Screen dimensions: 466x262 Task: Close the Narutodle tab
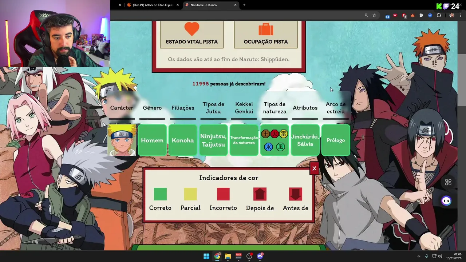pos(236,5)
